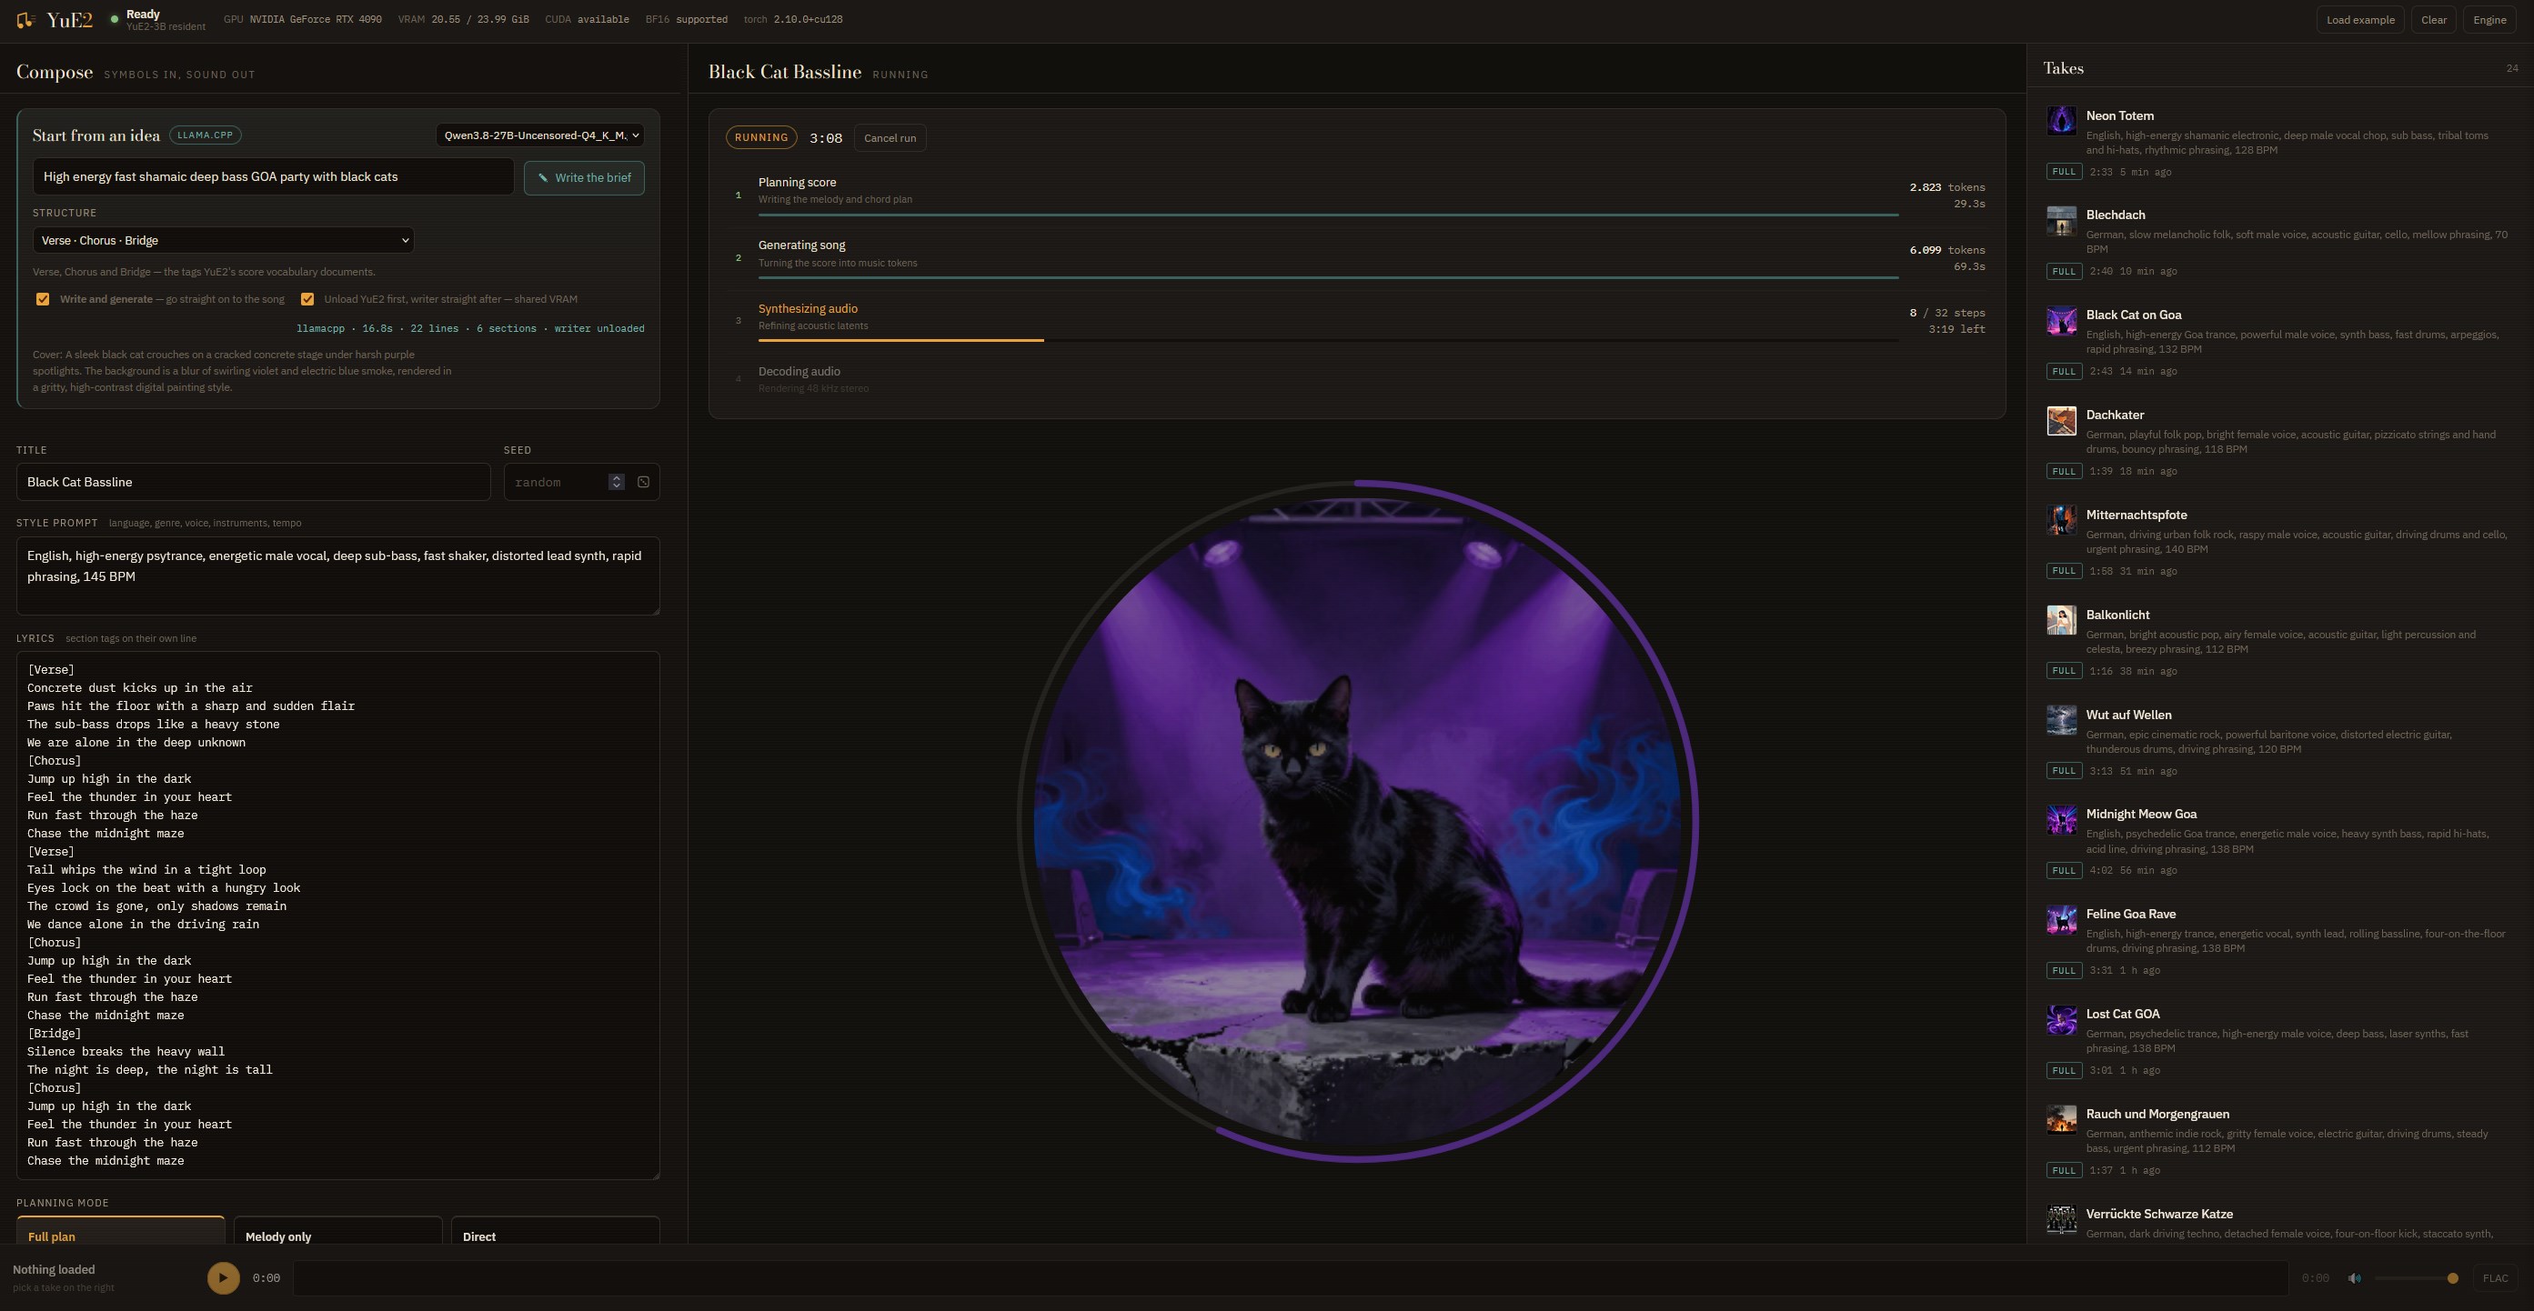This screenshot has width=2534, height=1311.
Task: Open the Rauch und Morgengrauen thumbnail
Action: [2061, 1119]
